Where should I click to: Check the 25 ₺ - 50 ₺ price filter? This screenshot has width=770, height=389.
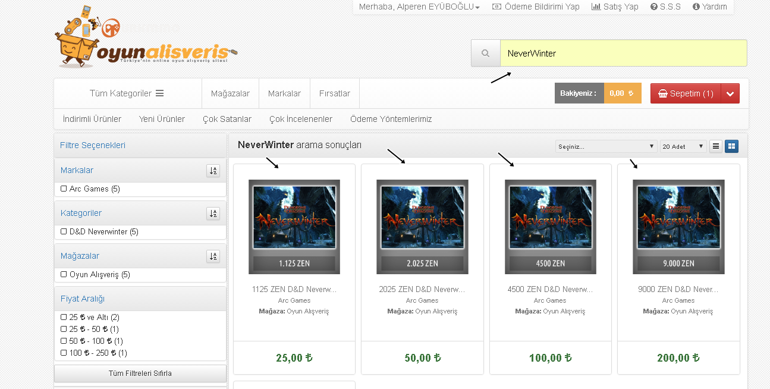coord(64,329)
